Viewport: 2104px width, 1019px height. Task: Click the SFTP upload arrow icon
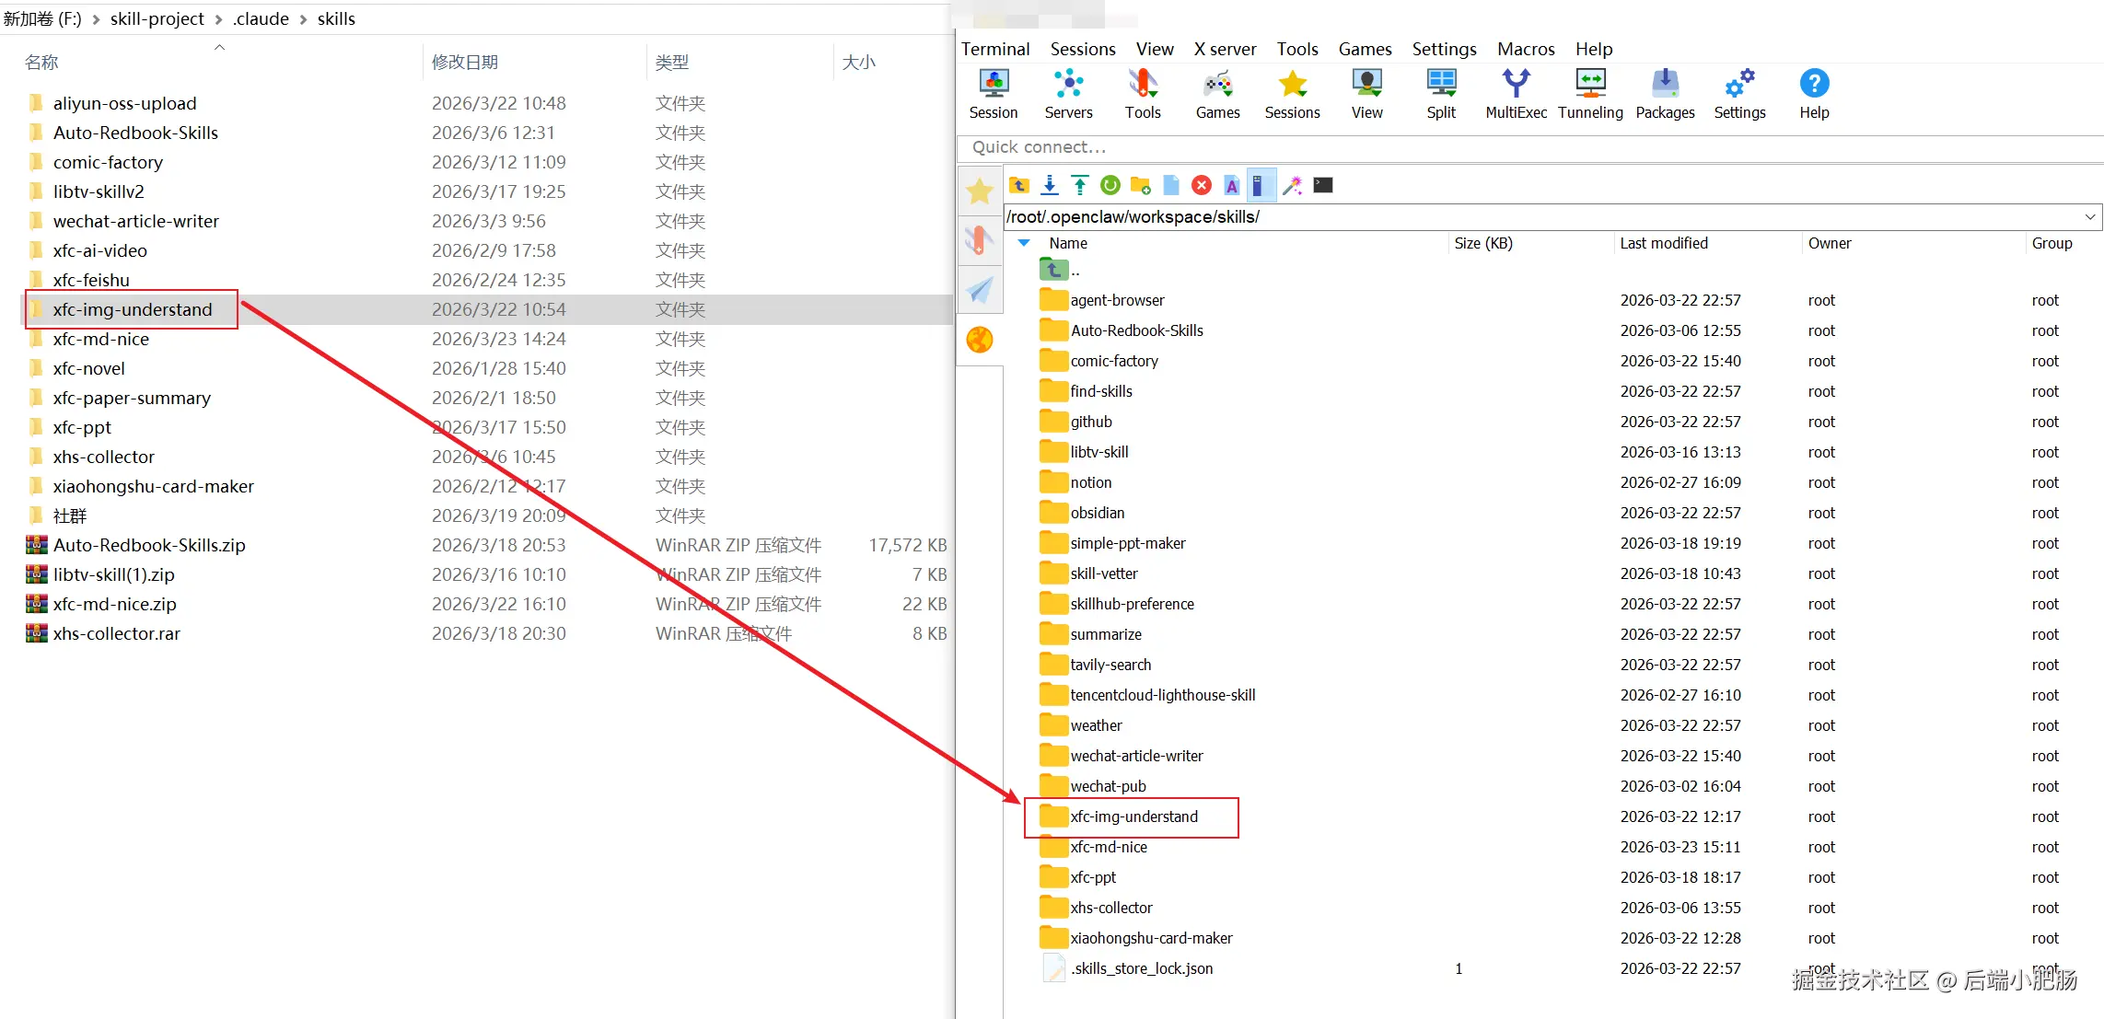pos(1080,185)
